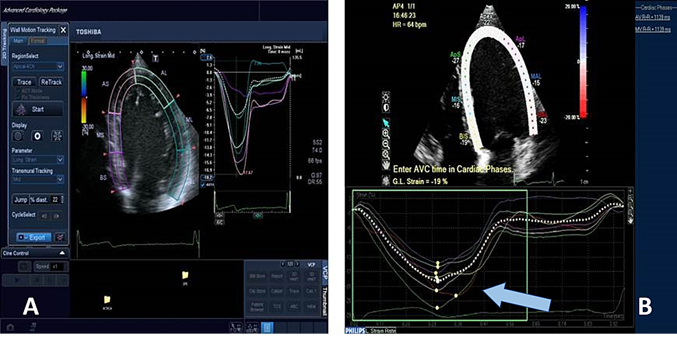
Task: Adjust the % diast. stepper arrows
Action: point(62,199)
